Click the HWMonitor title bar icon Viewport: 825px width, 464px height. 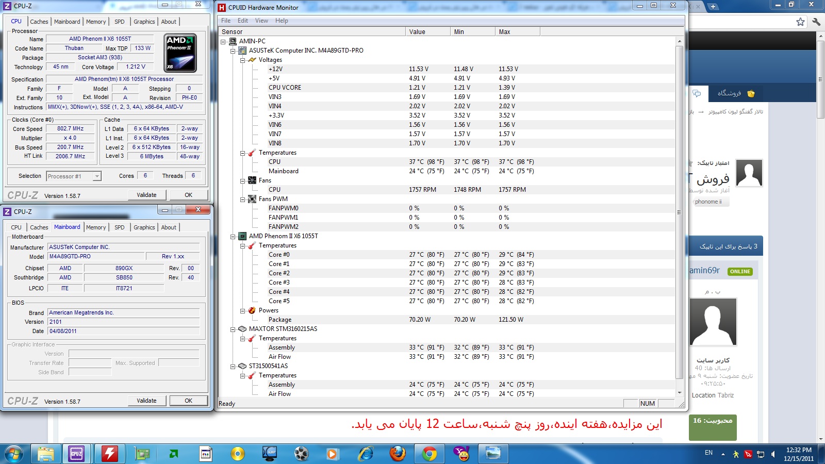point(222,7)
